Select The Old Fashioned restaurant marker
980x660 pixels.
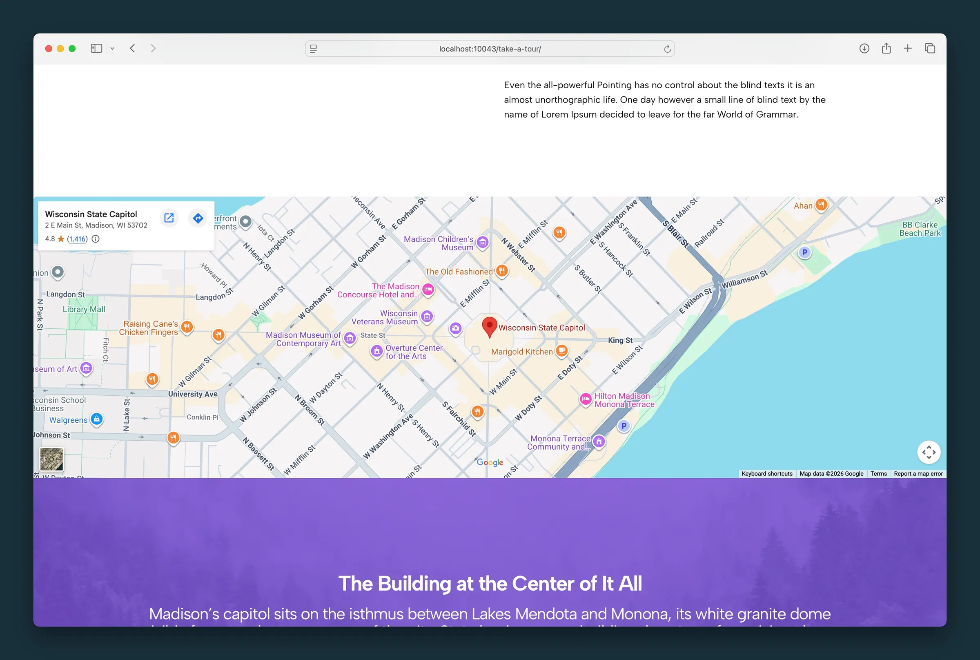click(x=501, y=271)
